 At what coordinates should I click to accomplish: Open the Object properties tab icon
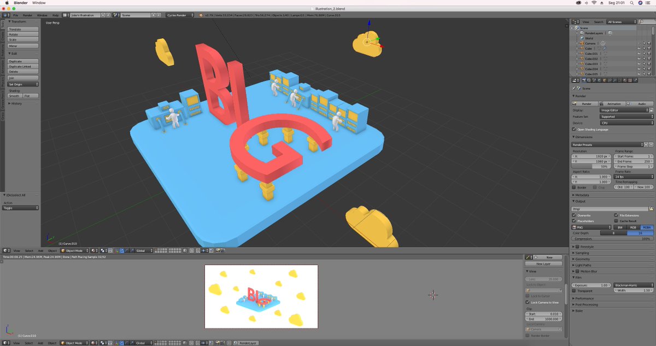click(x=605, y=80)
